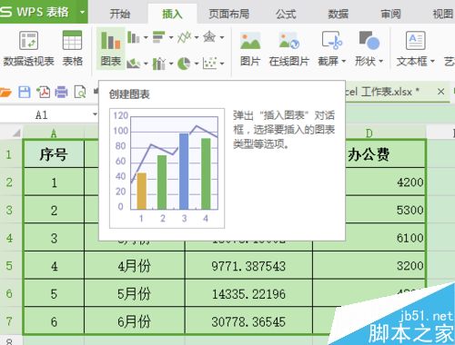The image size is (455, 345).
Task: Open the WPS 表格 application menu dropdown
Action: click(82, 13)
